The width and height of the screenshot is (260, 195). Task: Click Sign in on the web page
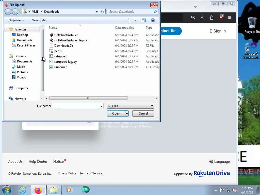coord(217,31)
